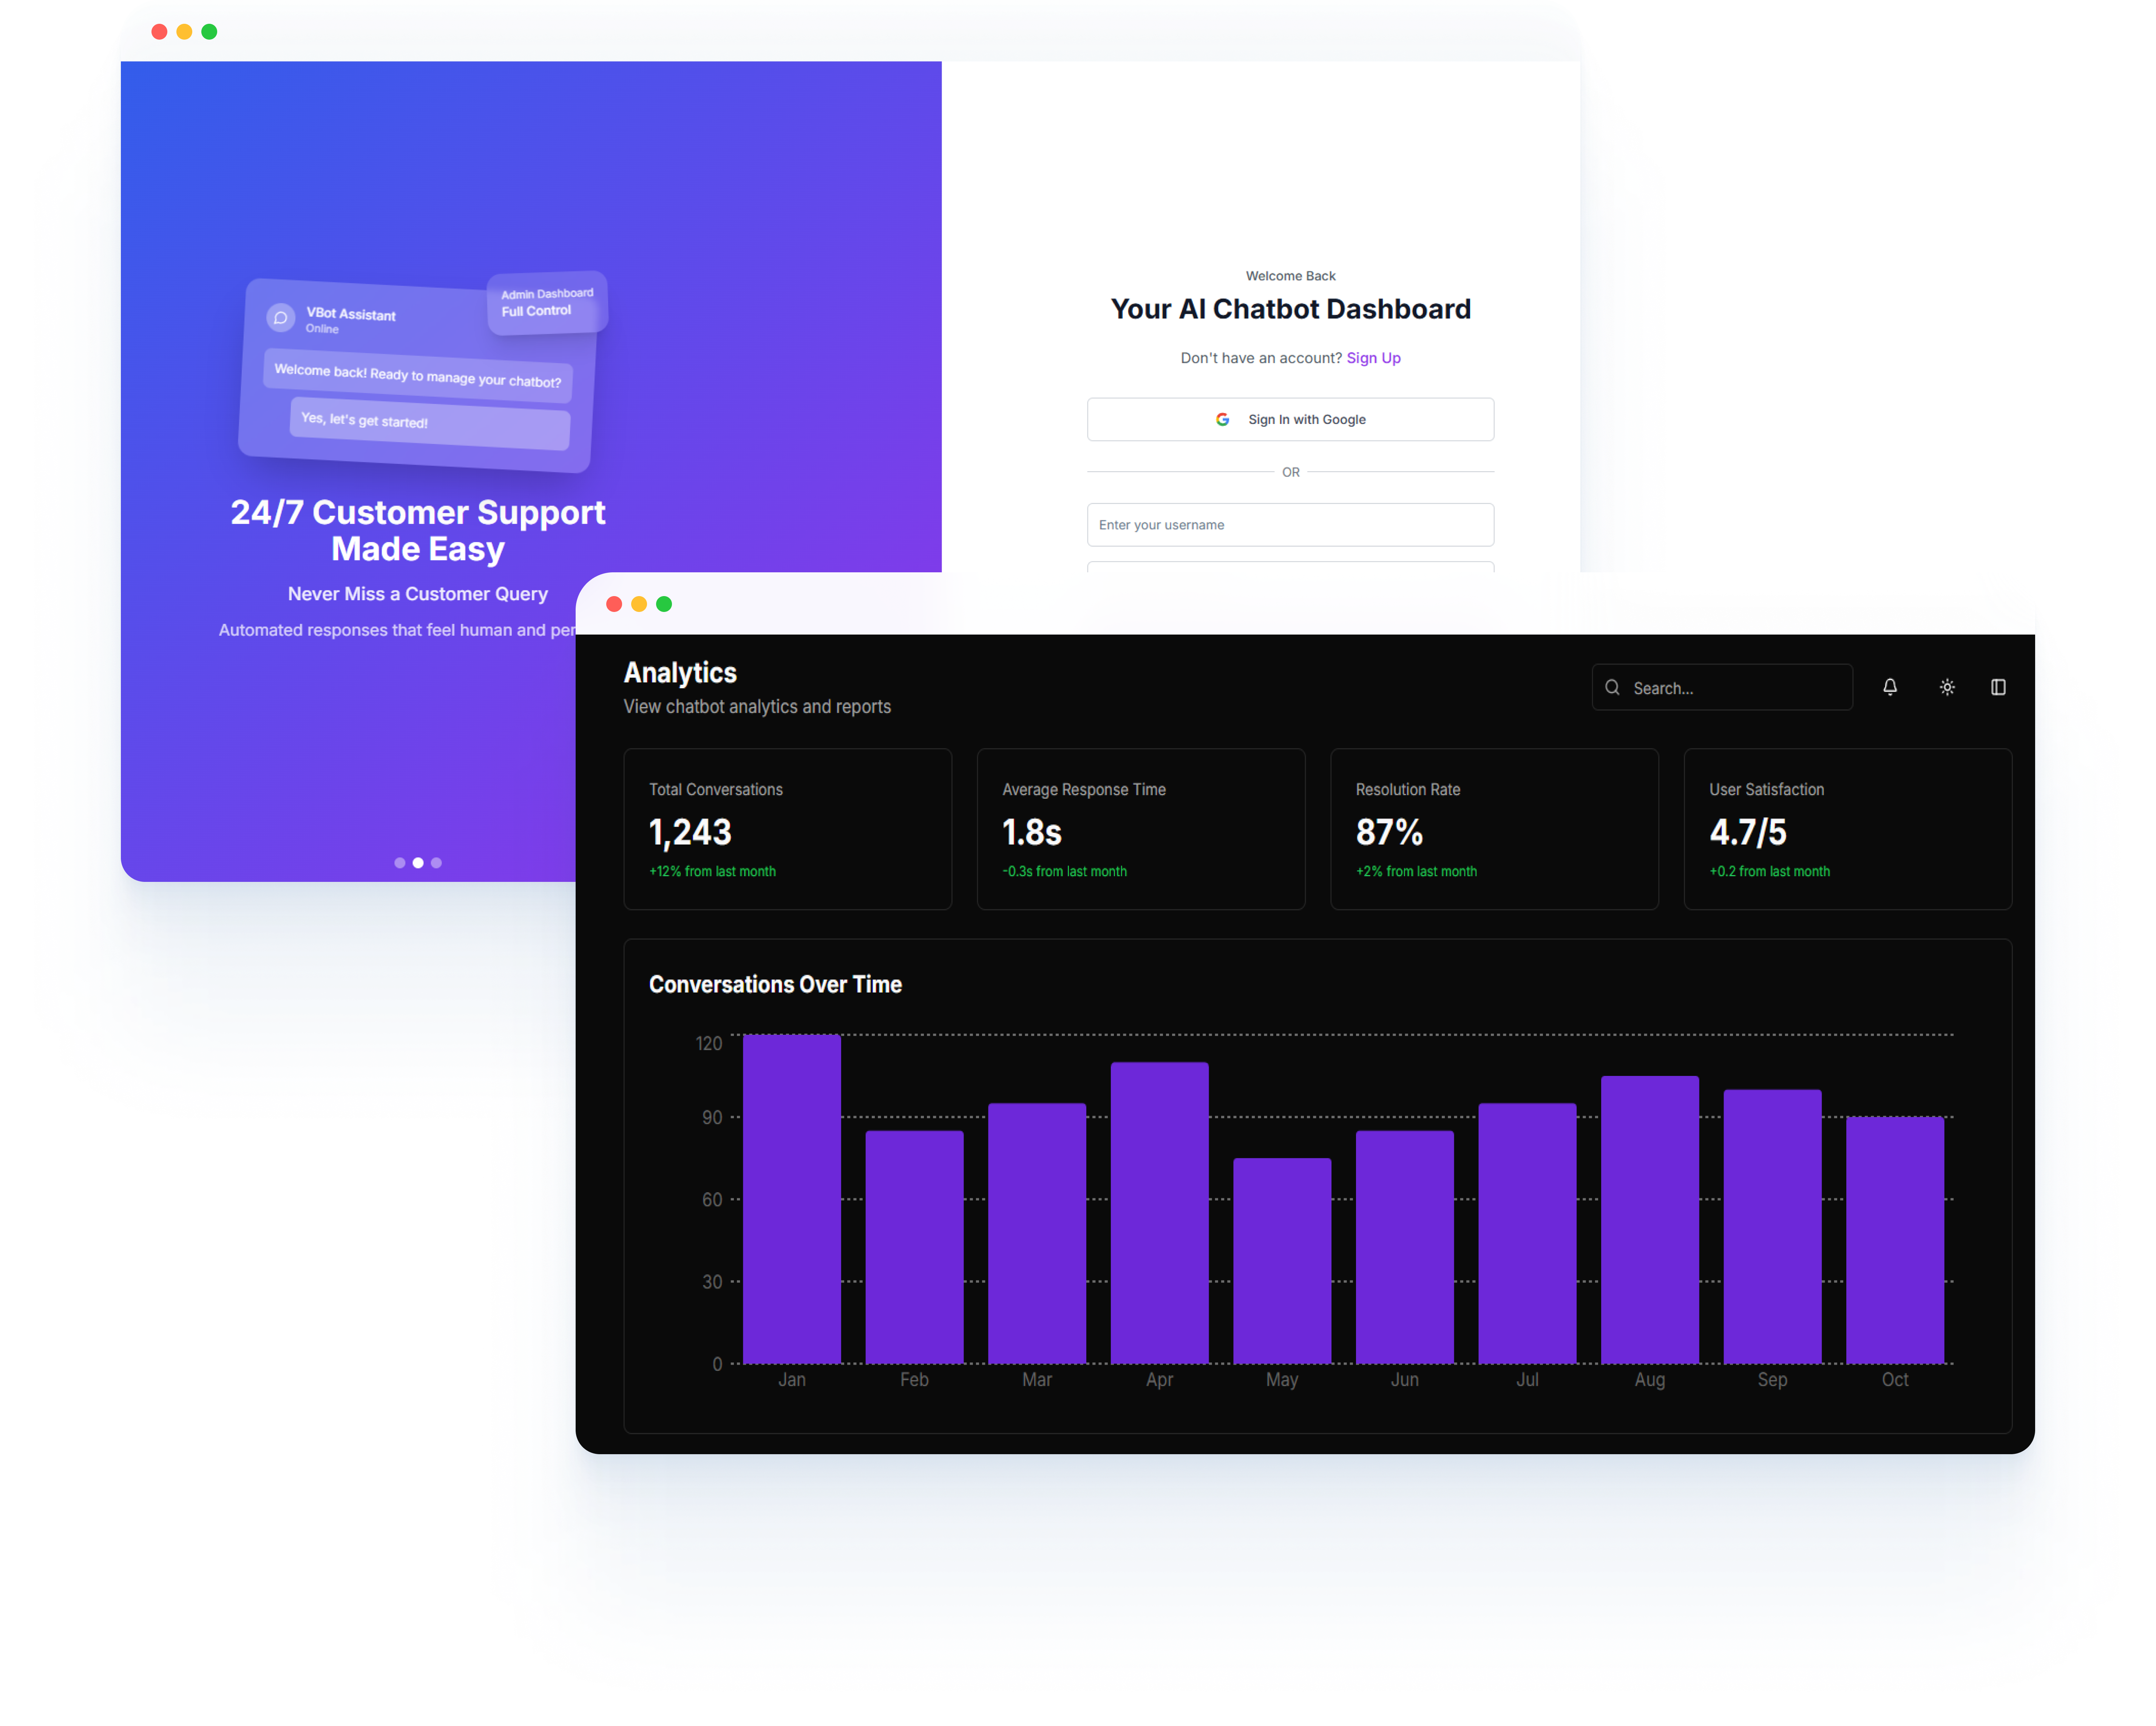Image resolution: width=2156 pixels, height=1726 pixels.
Task: Click the Never Miss a Customer Query text
Action: tap(418, 594)
